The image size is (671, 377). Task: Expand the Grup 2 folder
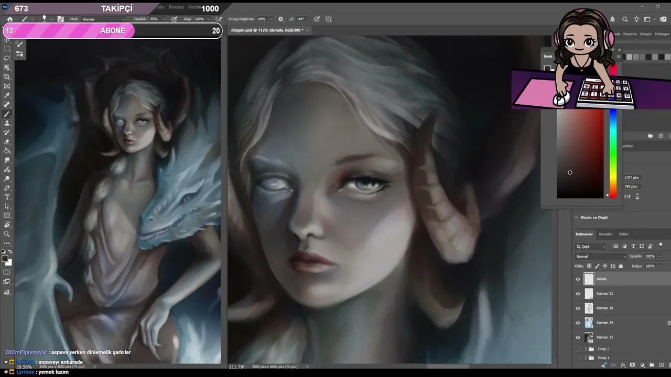[586, 349]
